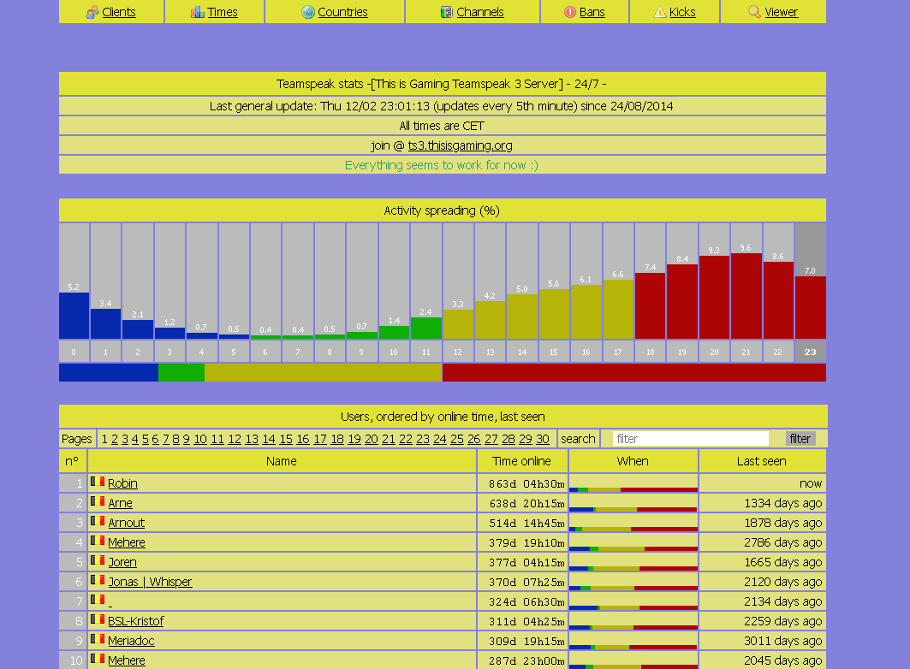Open user Arnout's profile link
This screenshot has height=669, width=910.
tap(126, 523)
